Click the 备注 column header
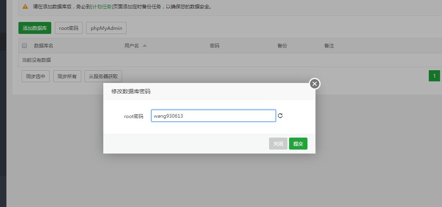Image resolution: width=442 pixels, height=207 pixels. tap(329, 45)
